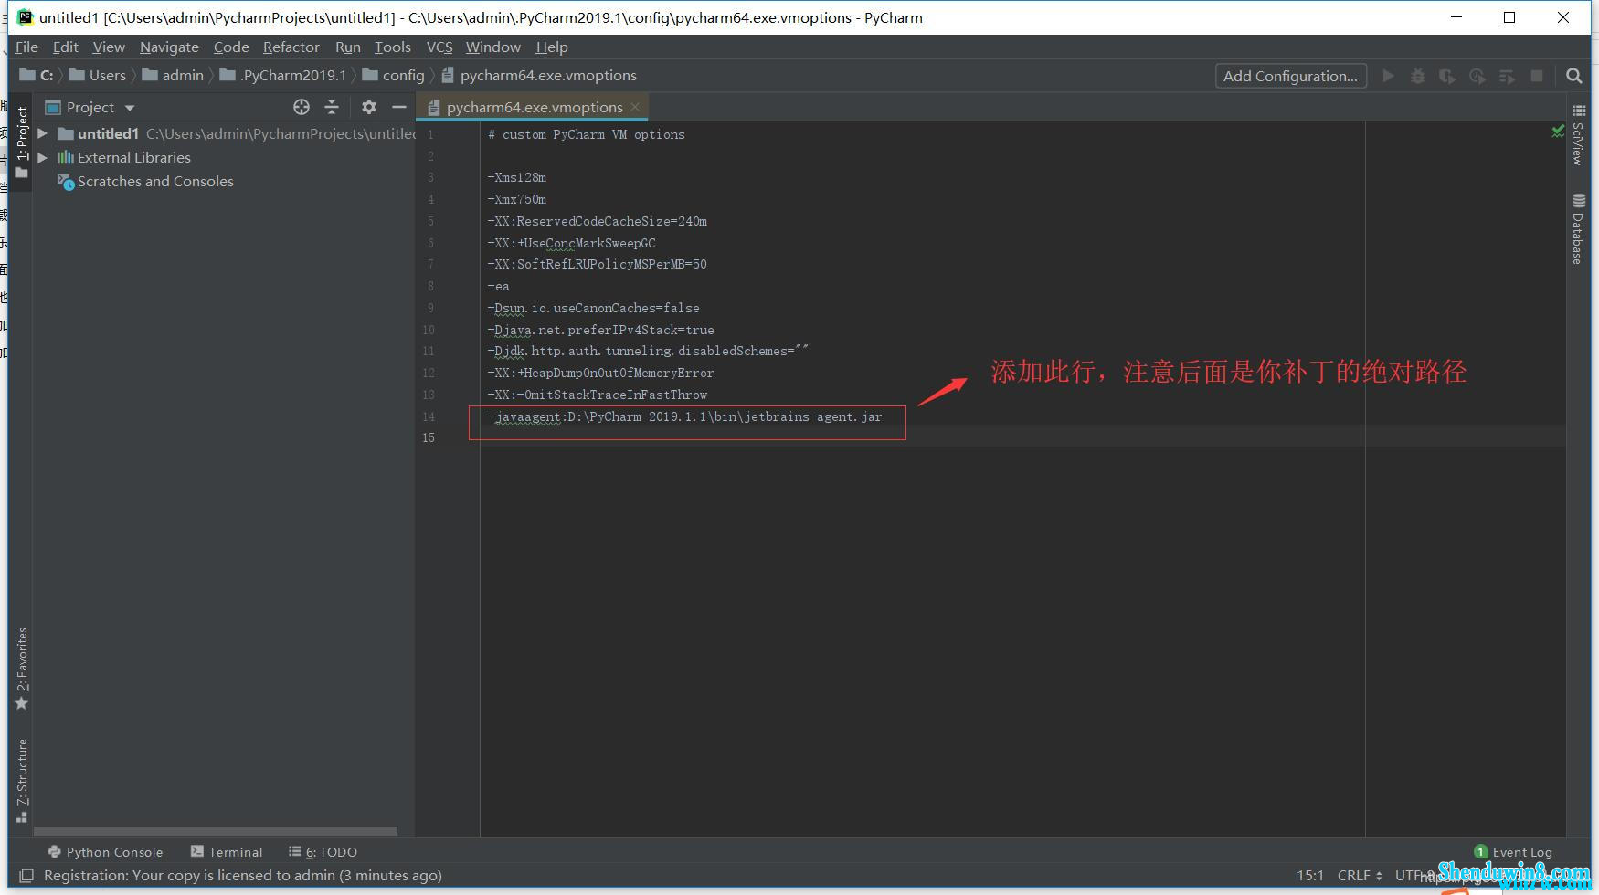The width and height of the screenshot is (1599, 895).
Task: Click line number 15 in gutter
Action: (429, 438)
